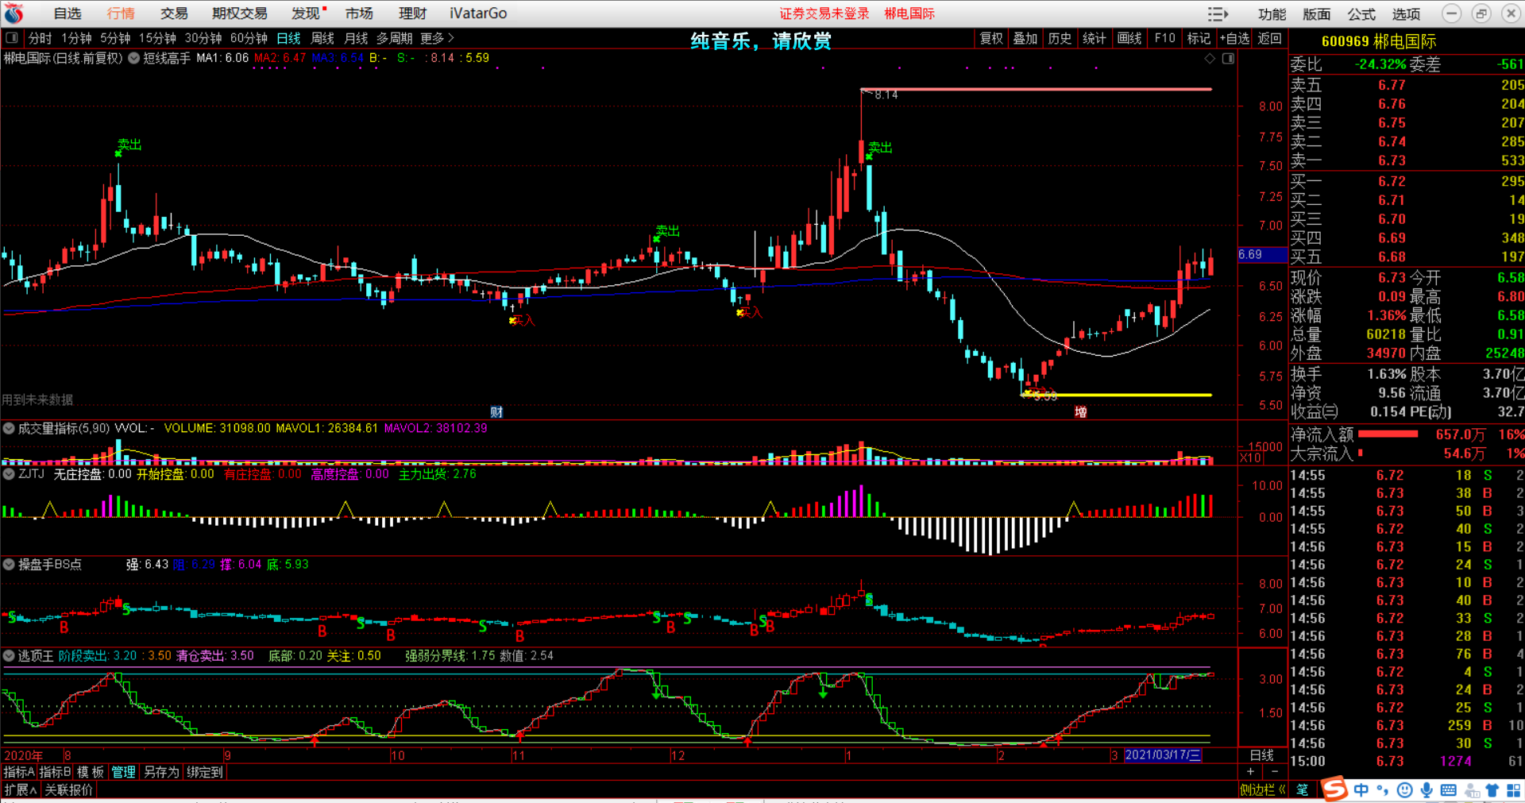Toggle the indicator dot beside 短线高手
The height and width of the screenshot is (803, 1525).
click(x=133, y=58)
